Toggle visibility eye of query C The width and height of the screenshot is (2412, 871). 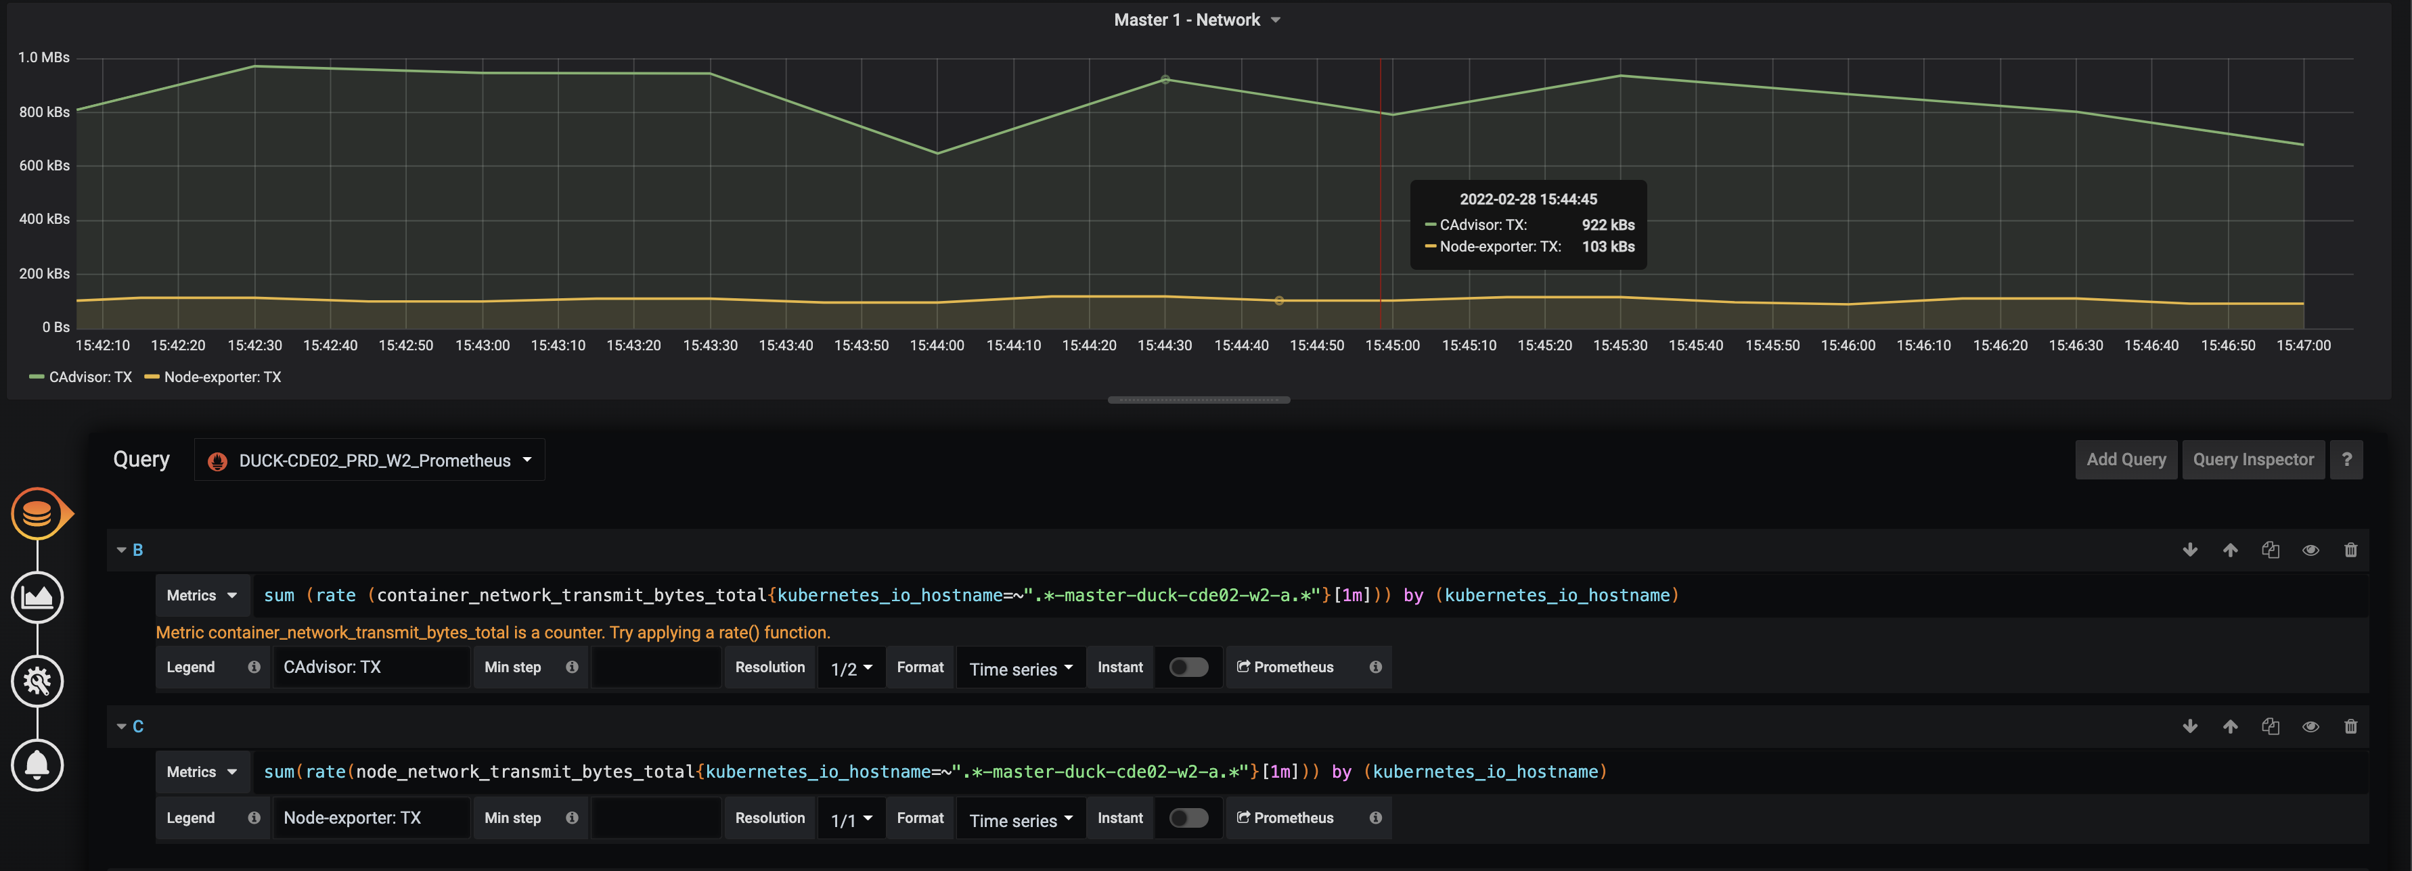tap(2311, 727)
